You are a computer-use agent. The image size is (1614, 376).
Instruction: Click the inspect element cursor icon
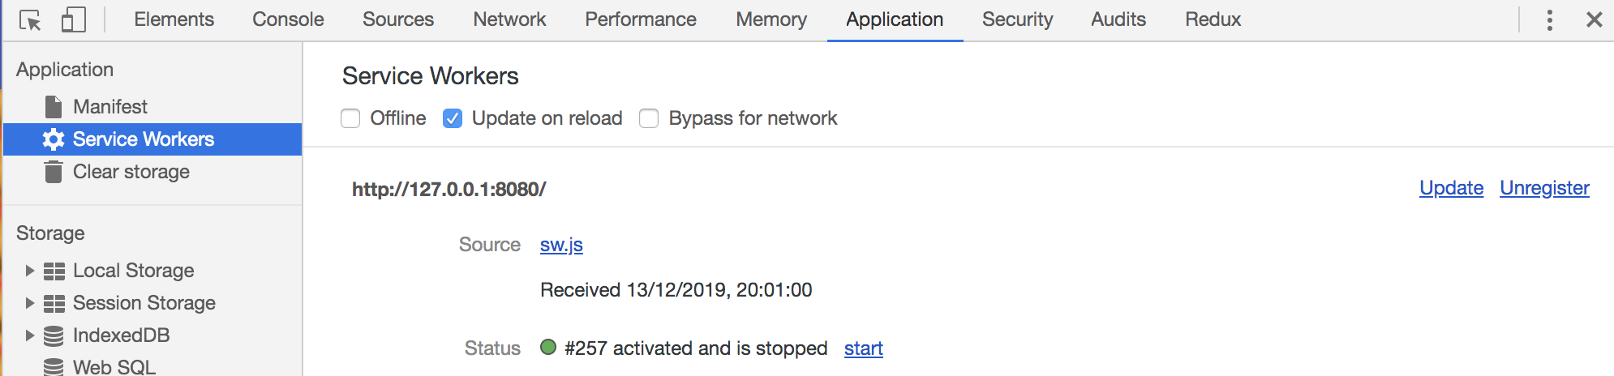pos(30,20)
